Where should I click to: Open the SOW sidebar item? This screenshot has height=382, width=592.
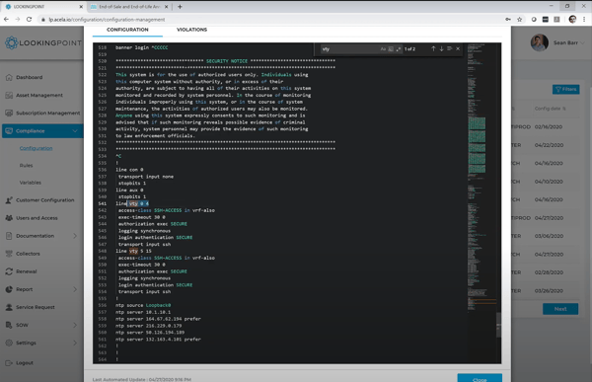pos(22,325)
